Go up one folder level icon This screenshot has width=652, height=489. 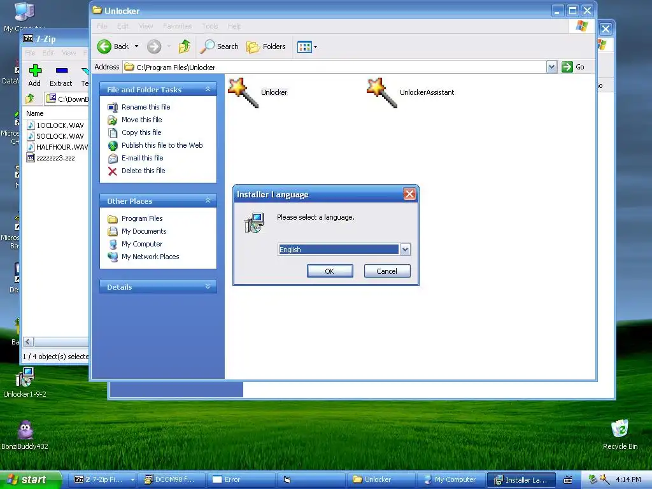coord(185,46)
